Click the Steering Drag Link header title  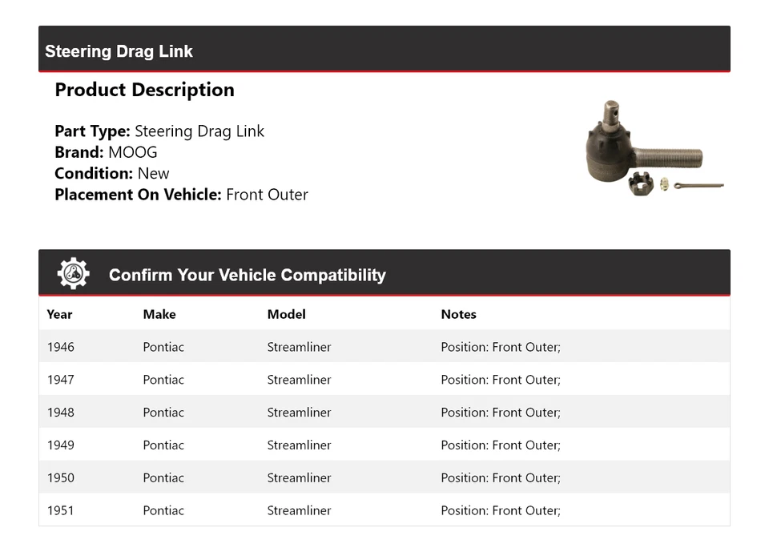click(119, 51)
